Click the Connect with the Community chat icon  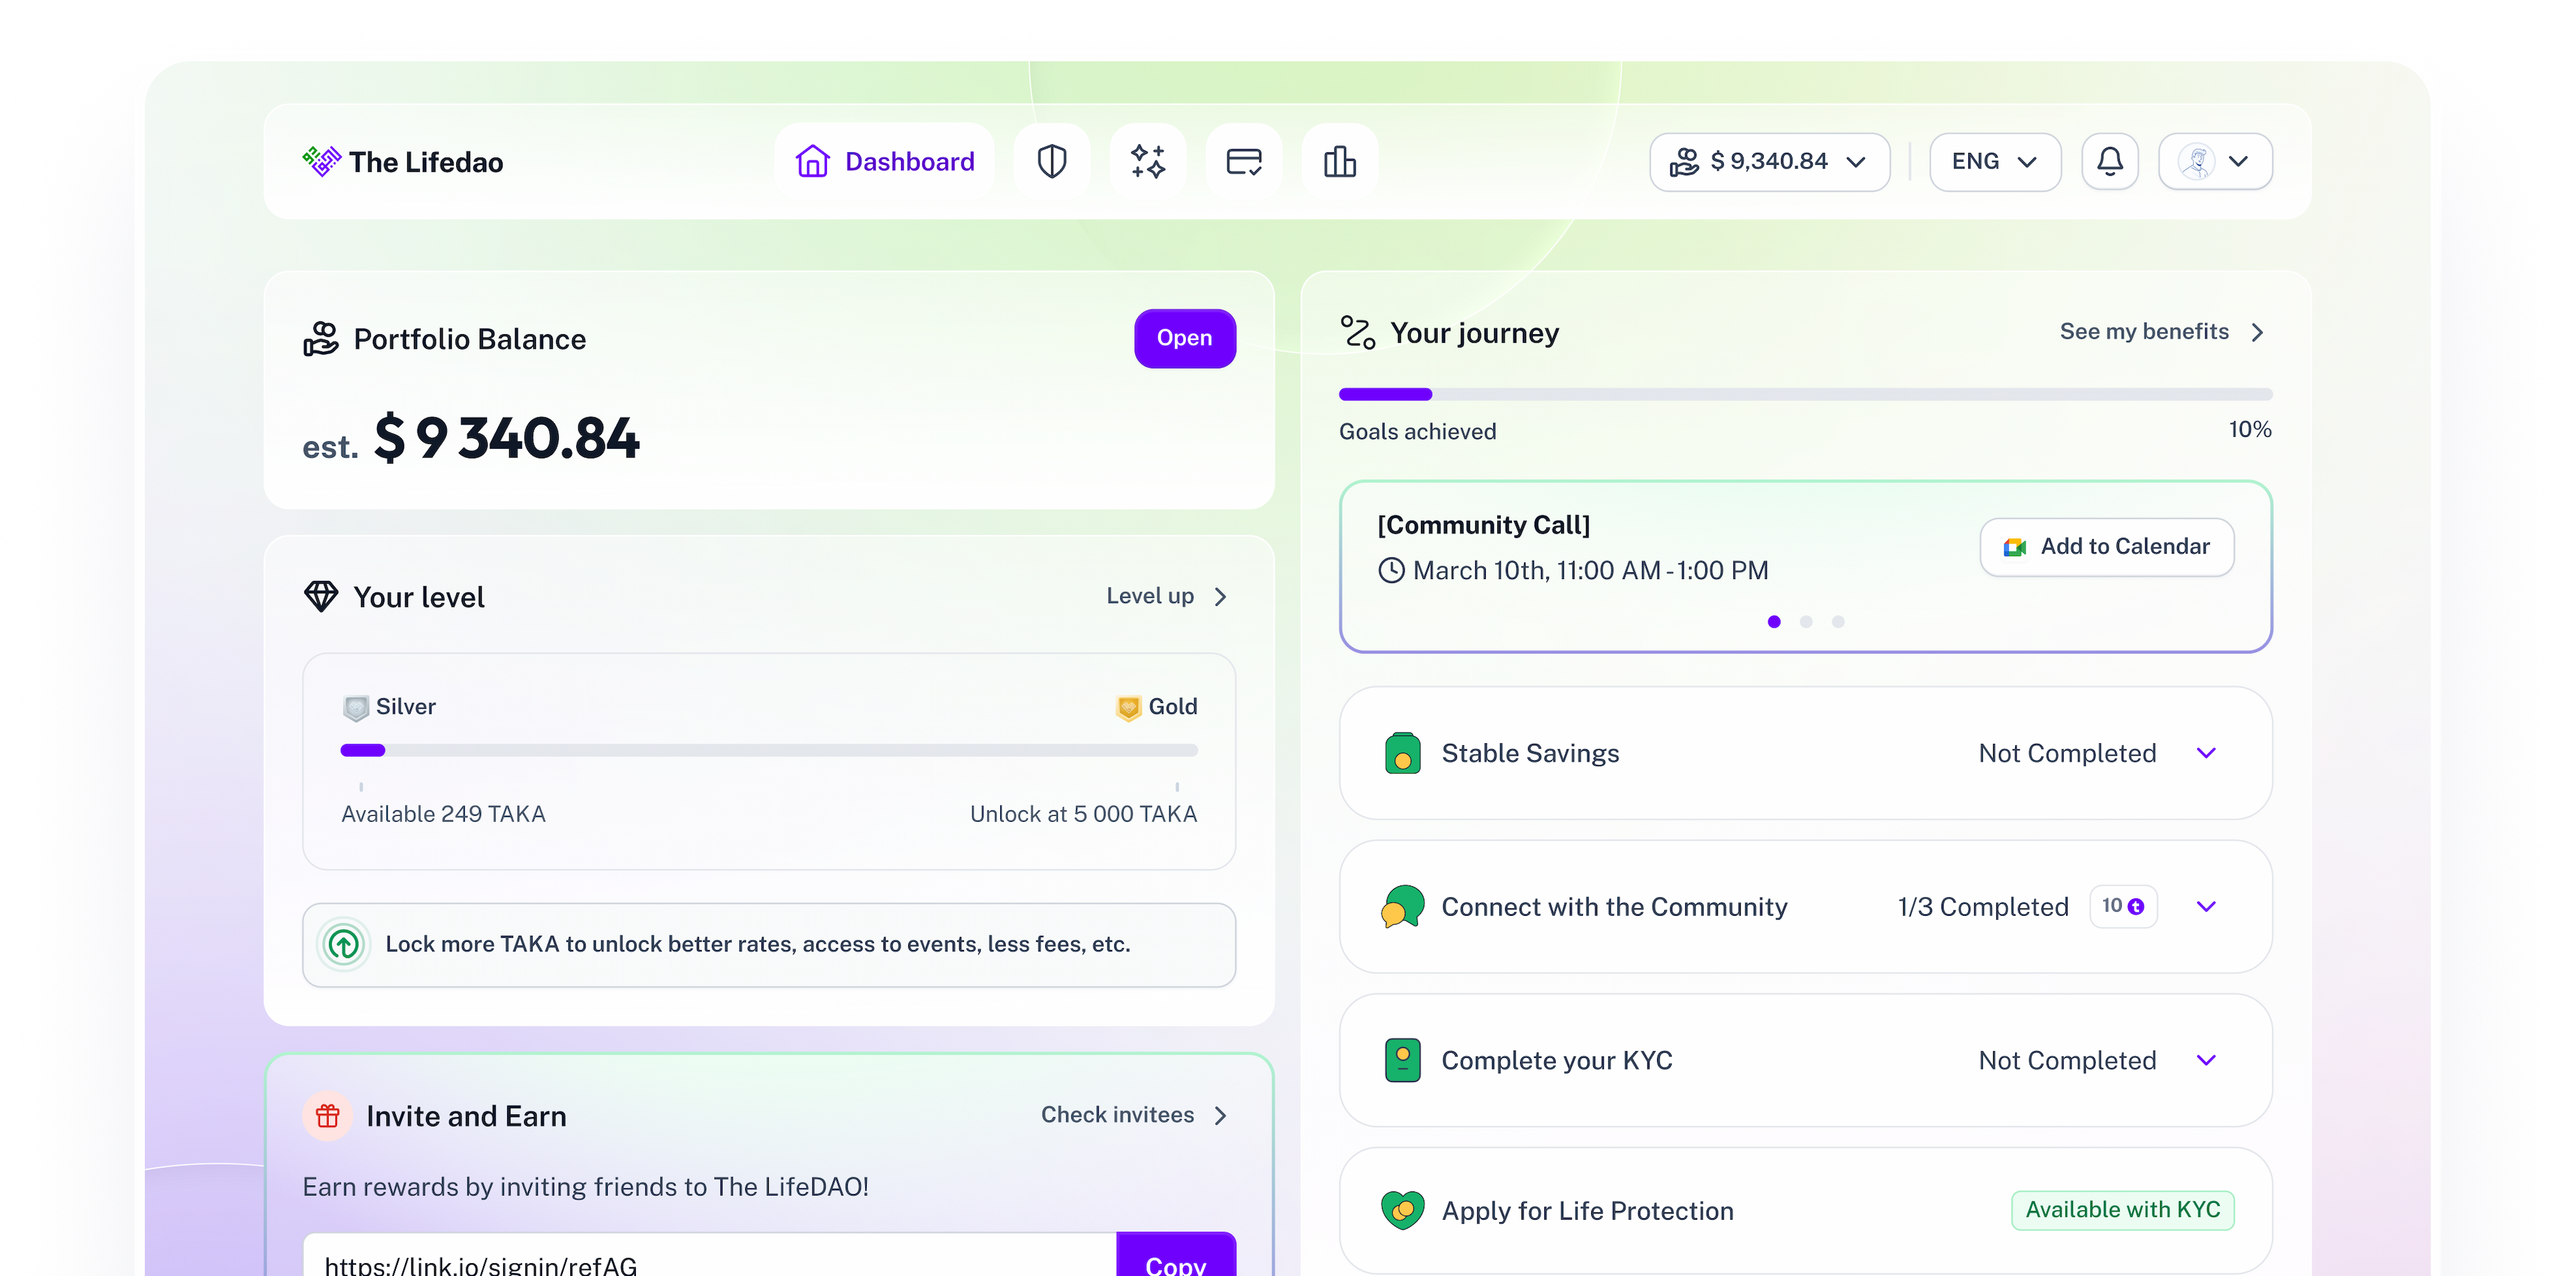coord(1402,906)
